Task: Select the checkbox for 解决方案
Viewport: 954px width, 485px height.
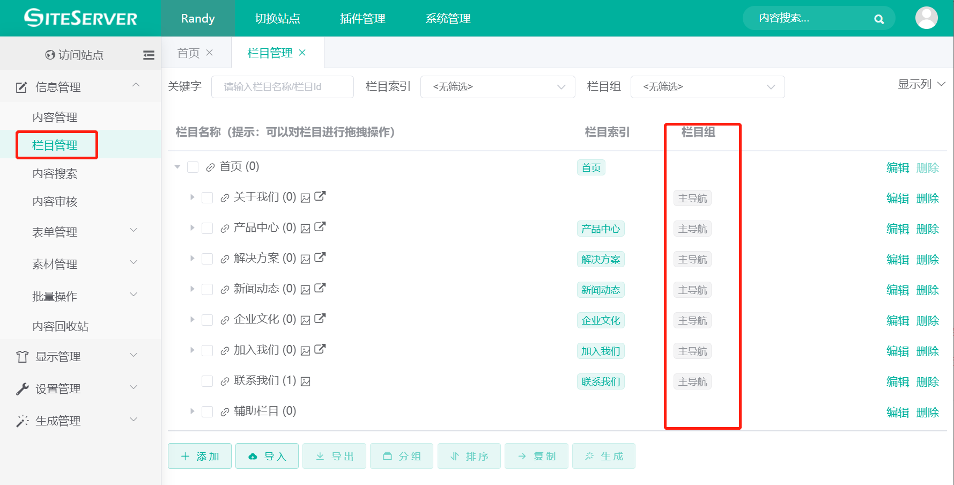Action: click(x=208, y=259)
